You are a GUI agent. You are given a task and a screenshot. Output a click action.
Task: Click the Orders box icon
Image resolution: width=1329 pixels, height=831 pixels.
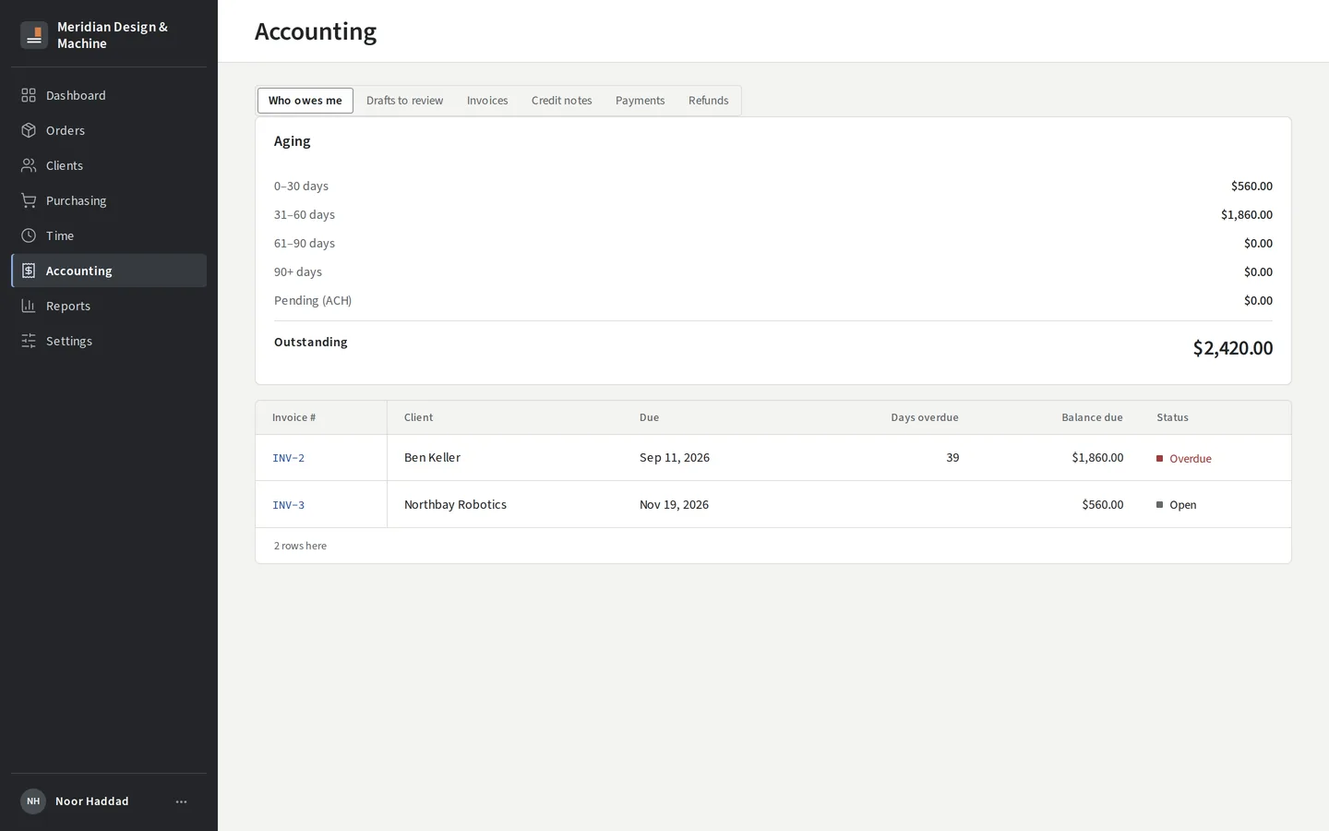29,130
